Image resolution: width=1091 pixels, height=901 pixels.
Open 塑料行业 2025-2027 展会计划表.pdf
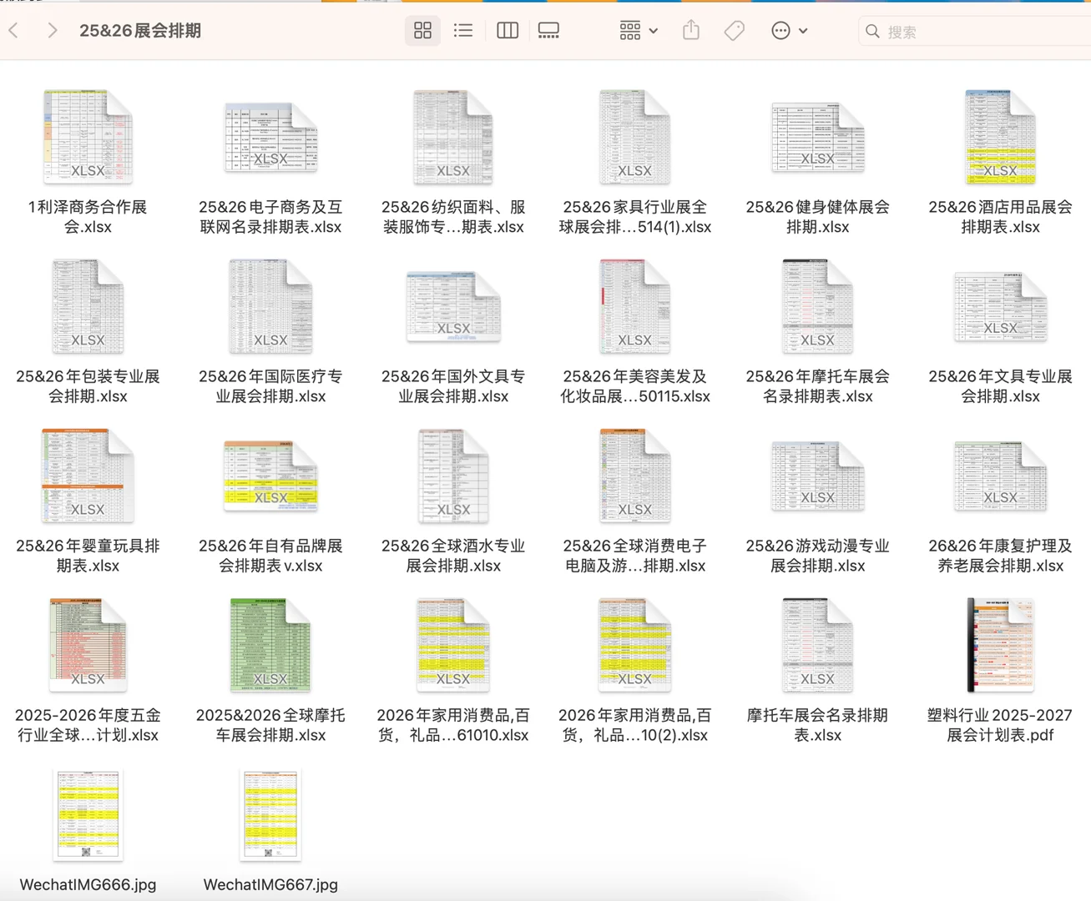[999, 645]
